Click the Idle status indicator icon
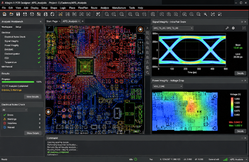 pos(135,159)
